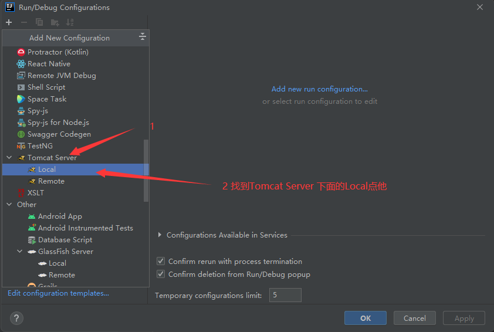Viewport: 494px width, 332px height.
Task: Click the Space Task colorful icon
Action: (x=21, y=99)
